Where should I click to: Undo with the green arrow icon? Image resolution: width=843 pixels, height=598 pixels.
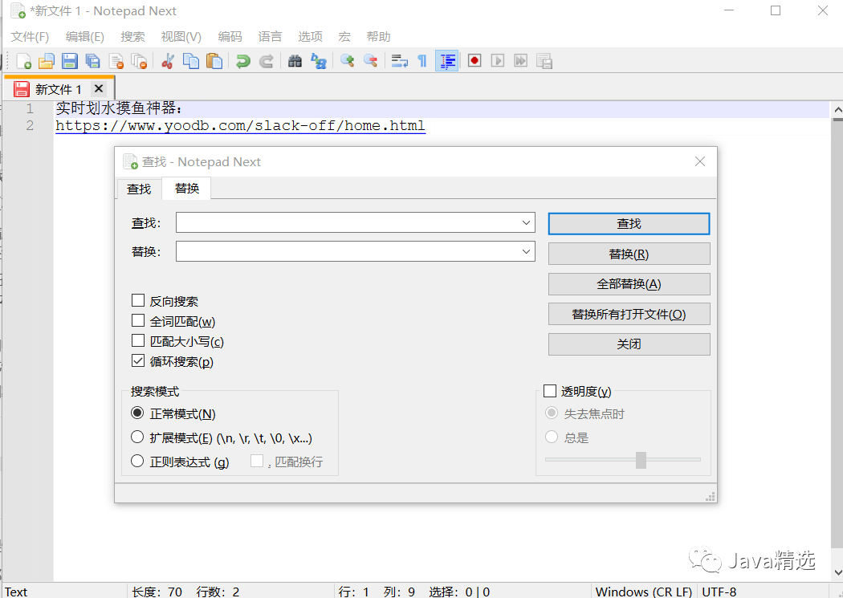click(243, 61)
